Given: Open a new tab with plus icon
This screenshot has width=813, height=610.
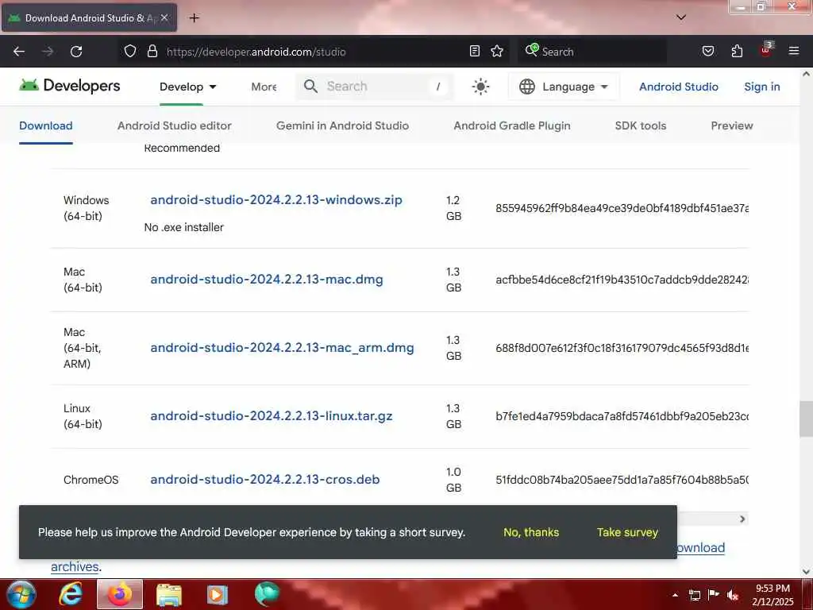Looking at the screenshot, I should click(x=194, y=18).
